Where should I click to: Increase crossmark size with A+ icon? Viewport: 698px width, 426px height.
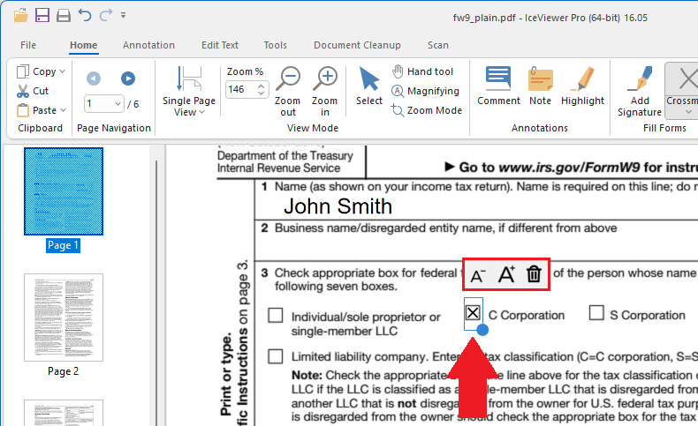coord(506,274)
